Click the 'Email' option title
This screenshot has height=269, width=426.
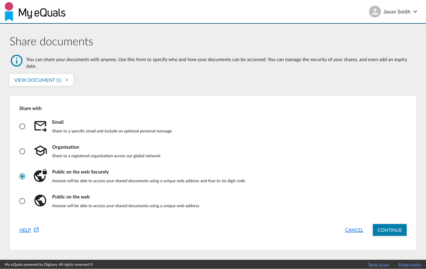coord(58,122)
